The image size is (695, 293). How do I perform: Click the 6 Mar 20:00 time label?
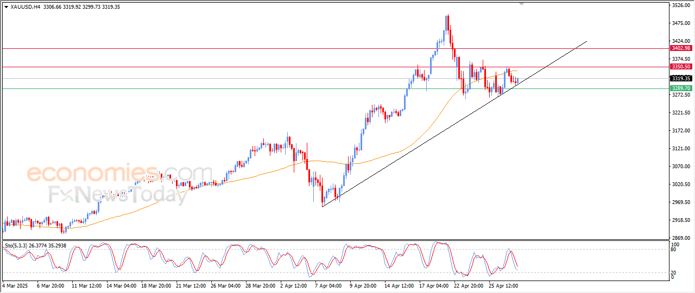[50, 285]
